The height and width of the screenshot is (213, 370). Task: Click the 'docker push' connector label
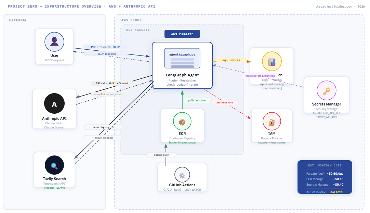[161, 155]
